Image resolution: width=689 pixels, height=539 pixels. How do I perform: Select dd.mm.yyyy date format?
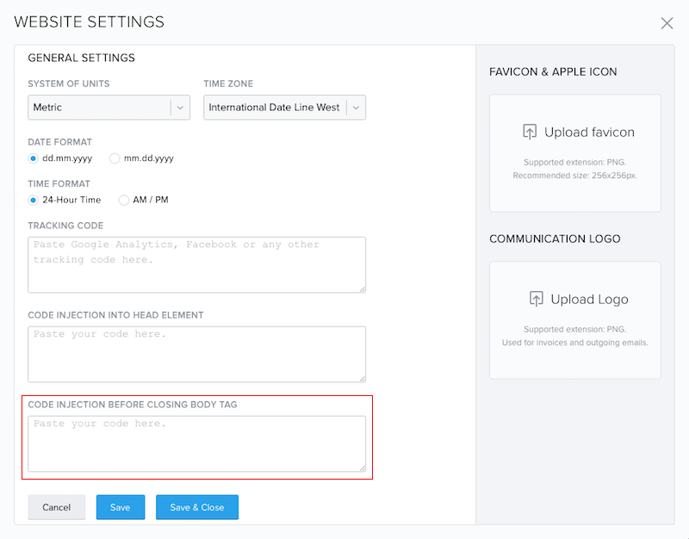33,158
